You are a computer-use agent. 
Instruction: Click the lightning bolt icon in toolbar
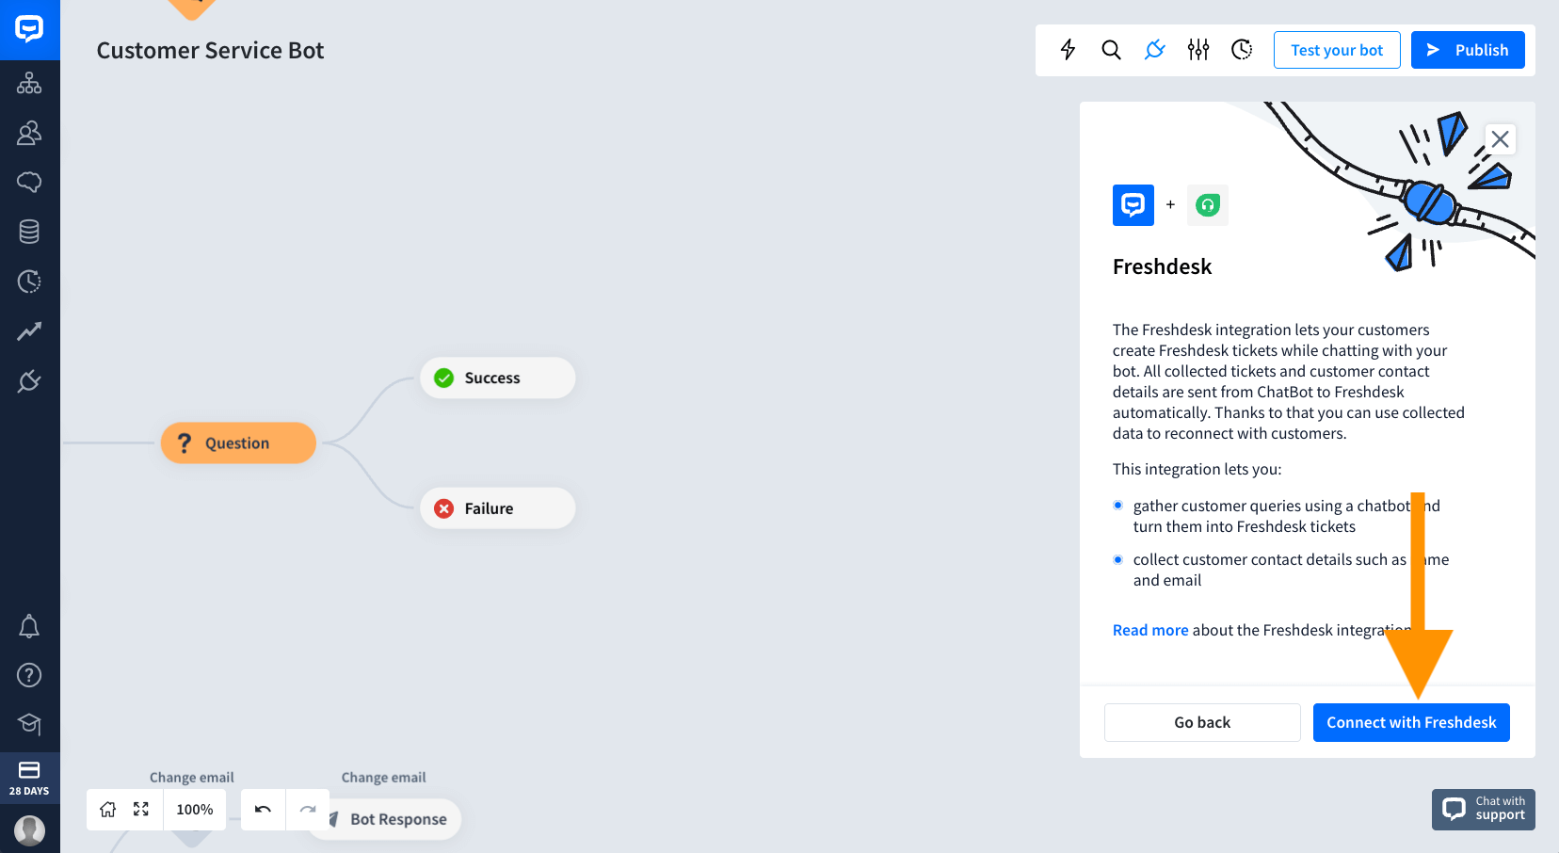pos(1068,50)
